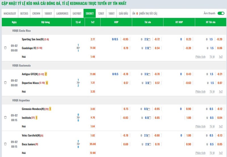Collapse the VĐQG Costa Rica league section

(x=22, y=31)
